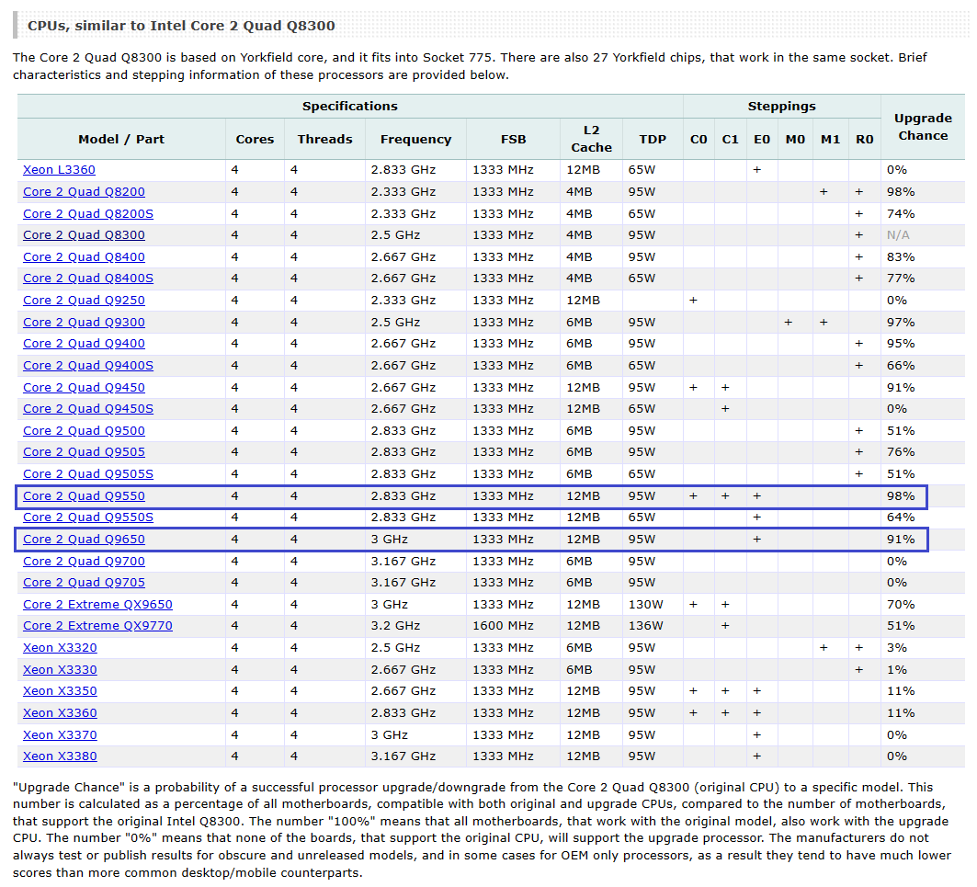This screenshot has height=887, width=977.
Task: Click the 'CPUs, similar to Intel Core 2 Quad Q8300' heading
Action: tap(181, 26)
